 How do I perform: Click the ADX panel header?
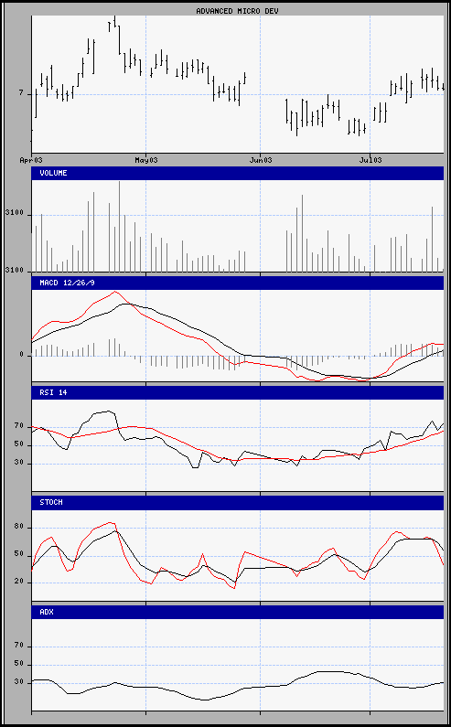[x=238, y=612]
